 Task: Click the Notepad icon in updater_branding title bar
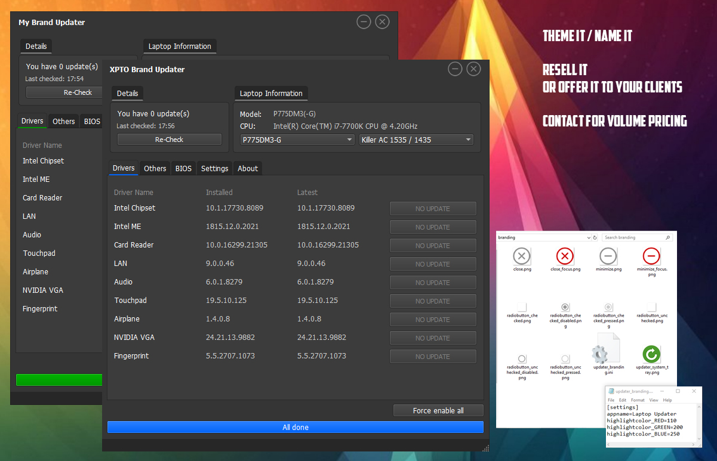pos(611,391)
